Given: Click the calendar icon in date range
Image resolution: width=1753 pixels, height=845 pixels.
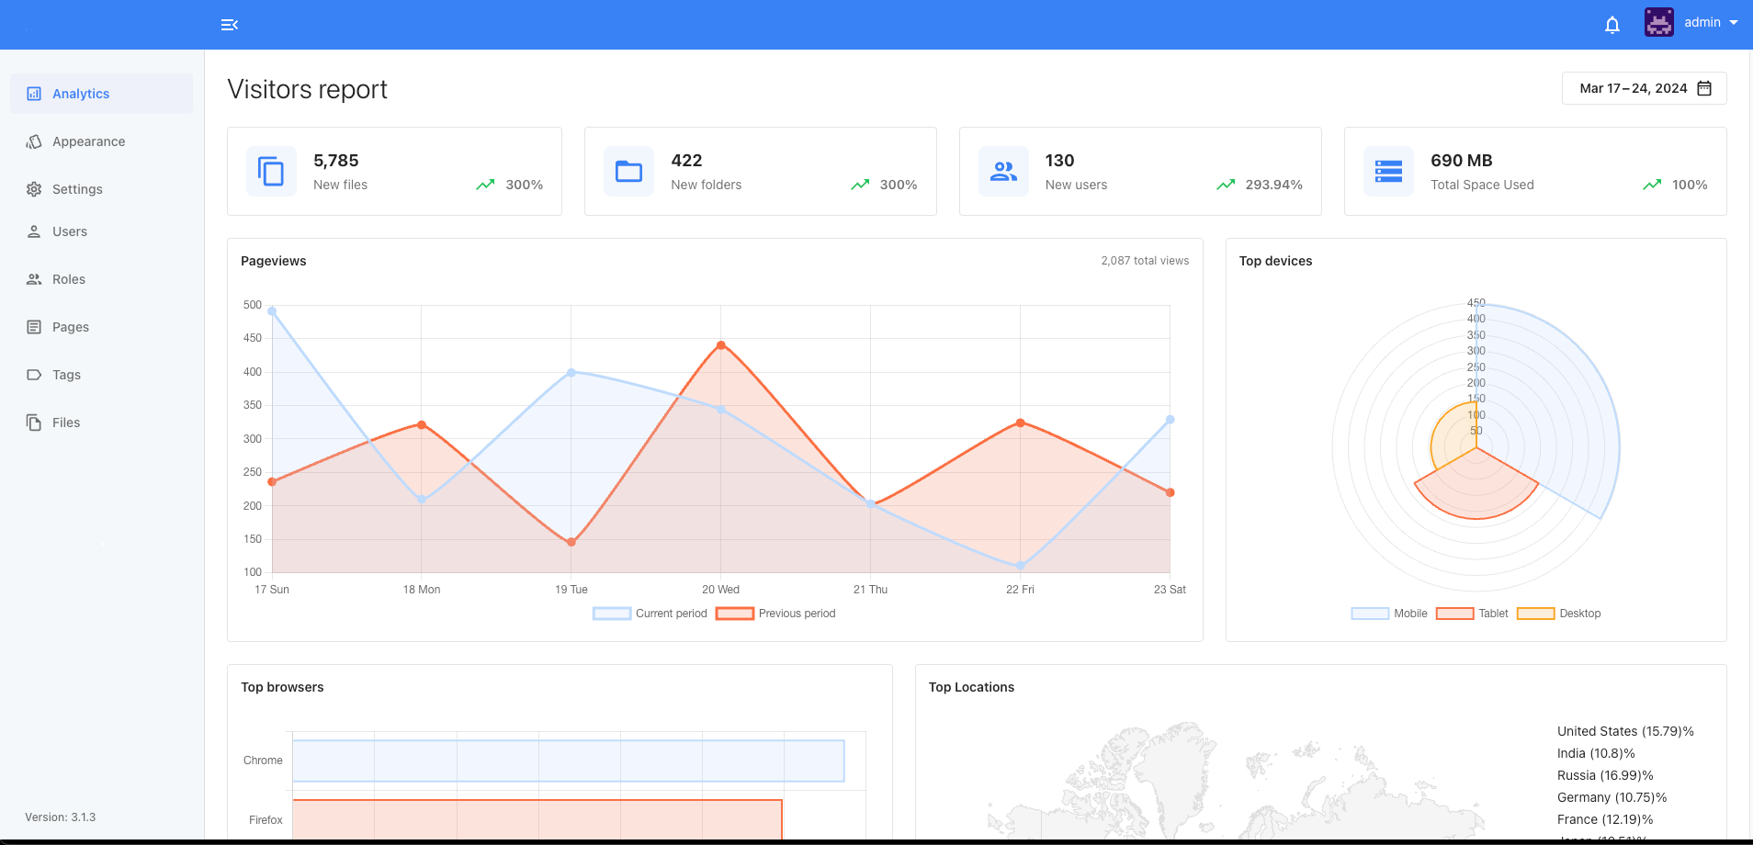Looking at the screenshot, I should pos(1704,88).
